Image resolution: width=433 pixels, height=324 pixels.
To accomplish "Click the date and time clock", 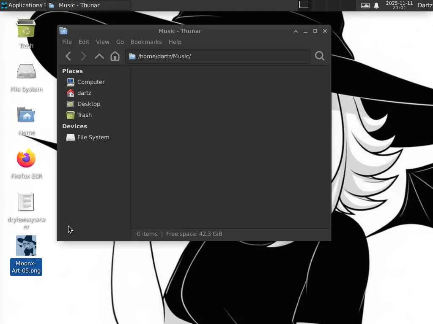I will (x=399, y=5).
